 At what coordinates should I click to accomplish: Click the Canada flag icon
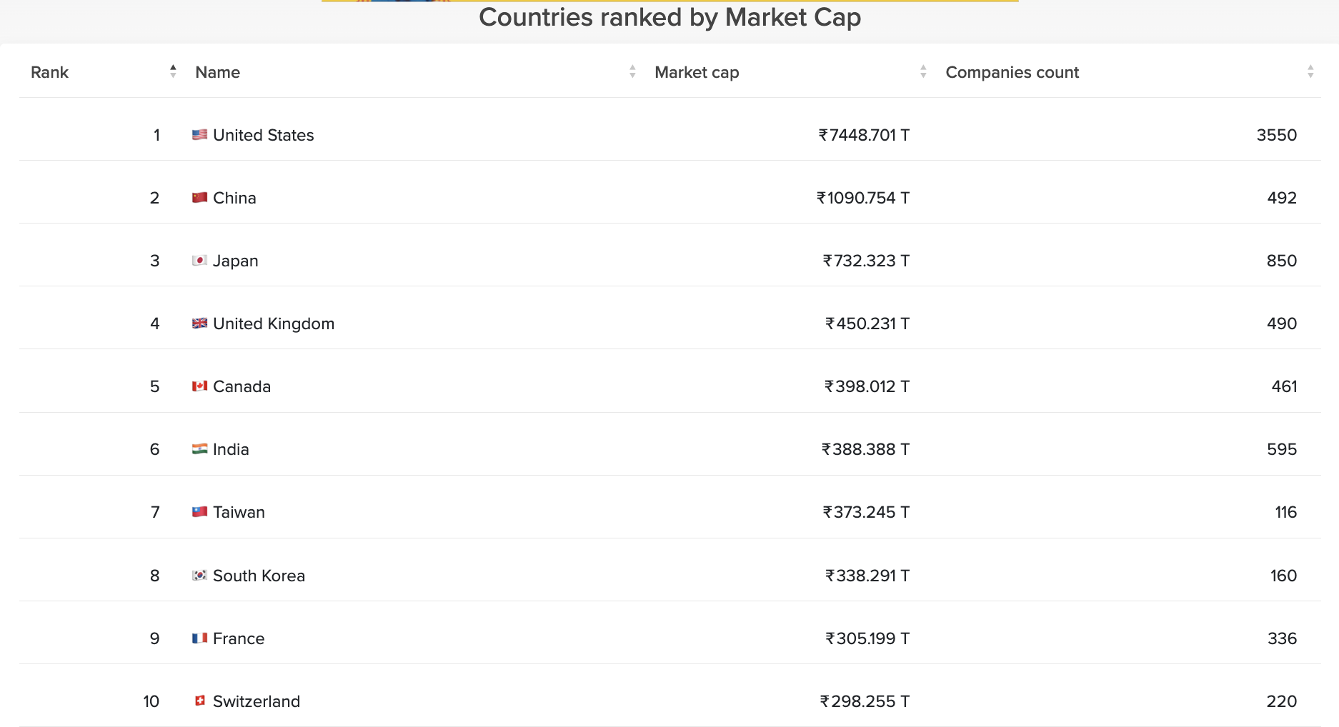tap(199, 386)
